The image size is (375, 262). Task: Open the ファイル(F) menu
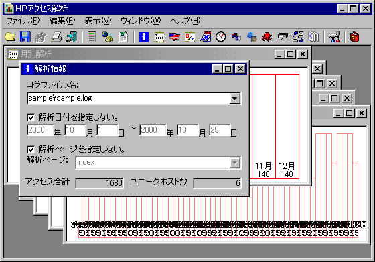point(23,21)
